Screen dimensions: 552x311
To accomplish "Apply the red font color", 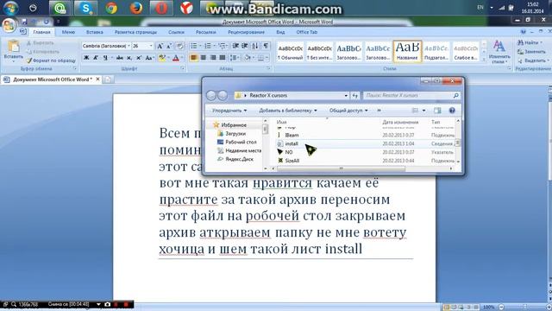I will click(176, 58).
